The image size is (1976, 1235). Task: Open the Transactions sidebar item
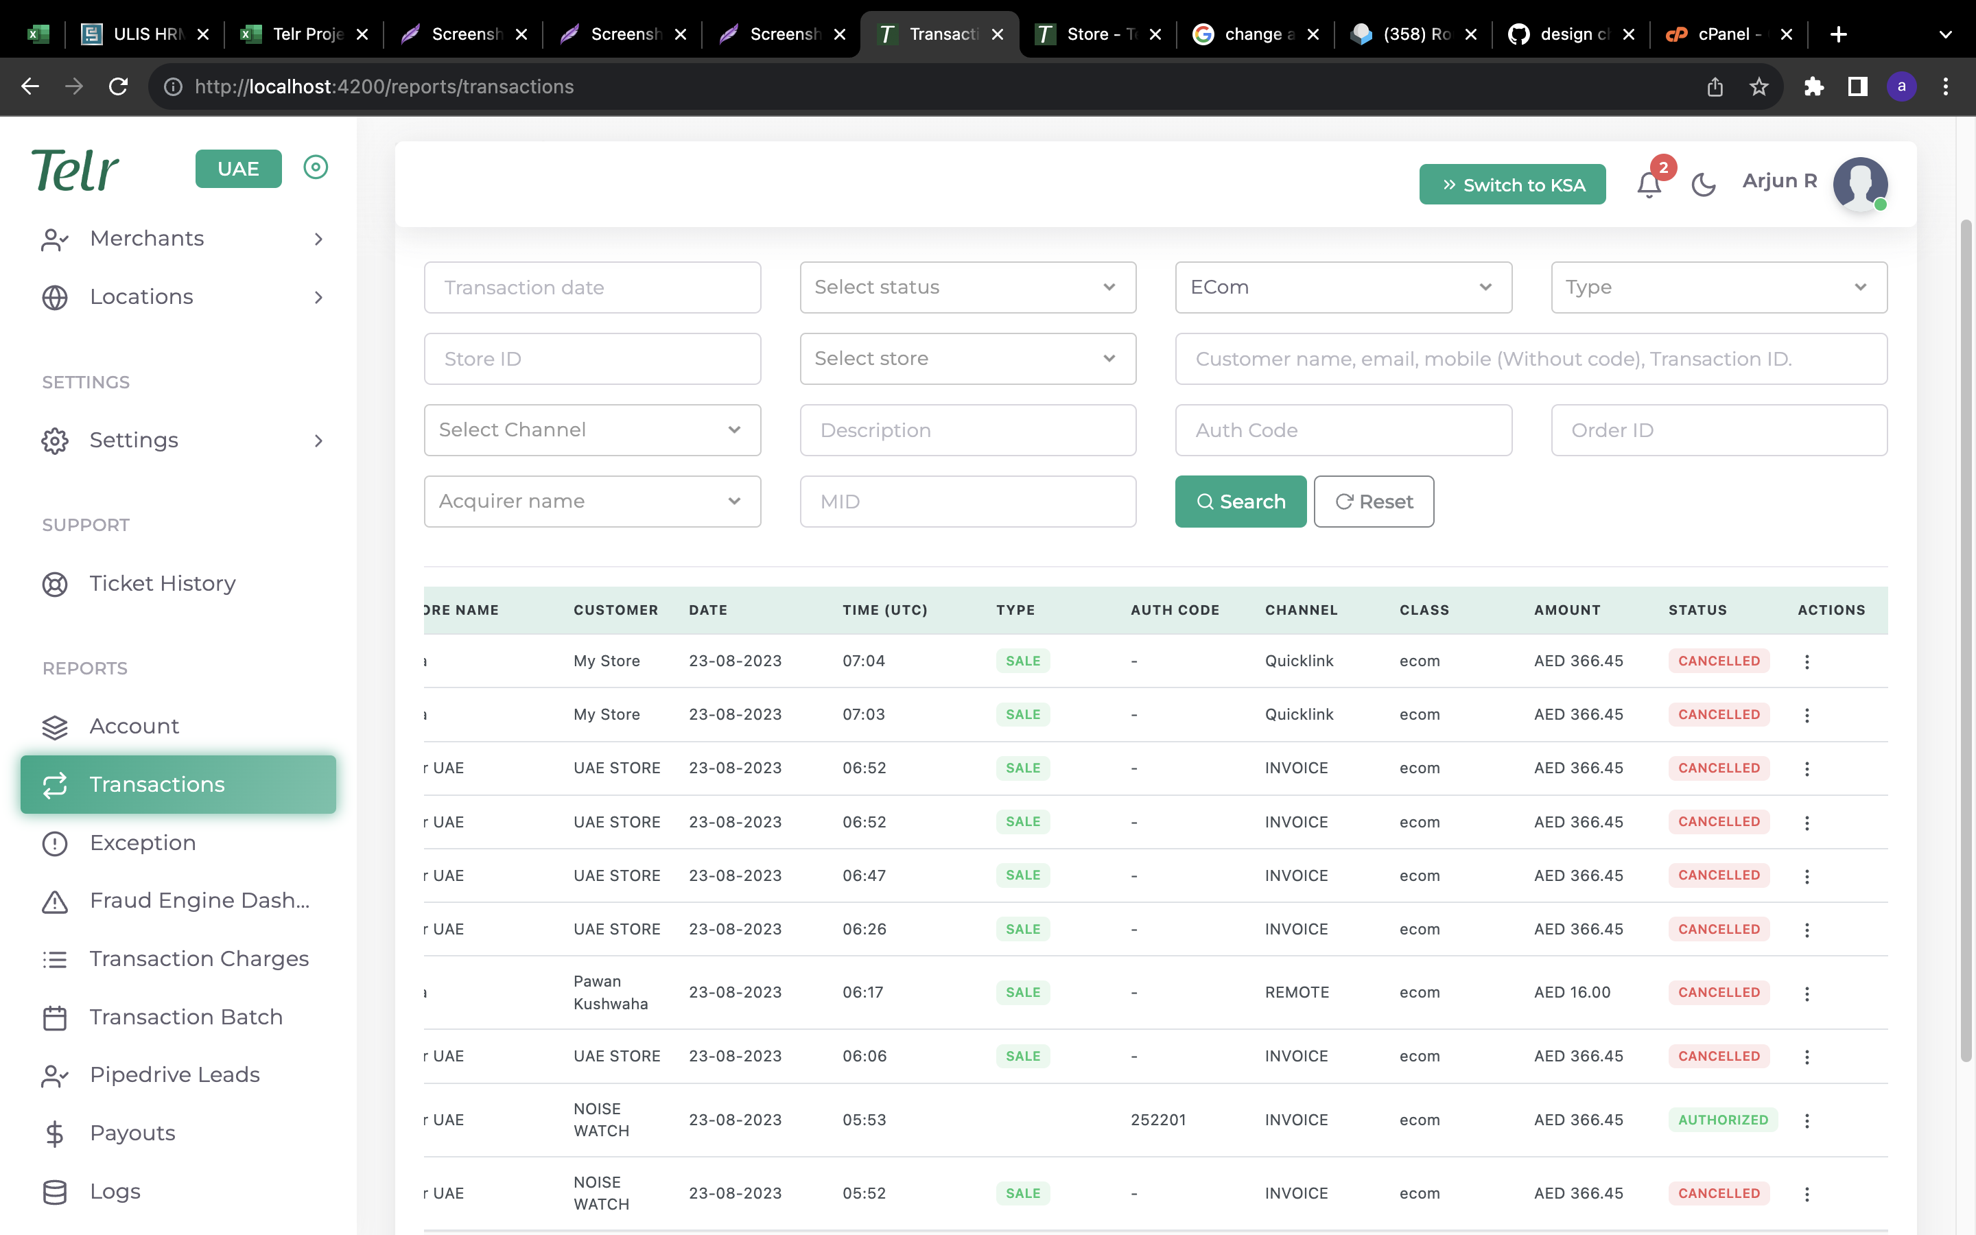(x=178, y=784)
